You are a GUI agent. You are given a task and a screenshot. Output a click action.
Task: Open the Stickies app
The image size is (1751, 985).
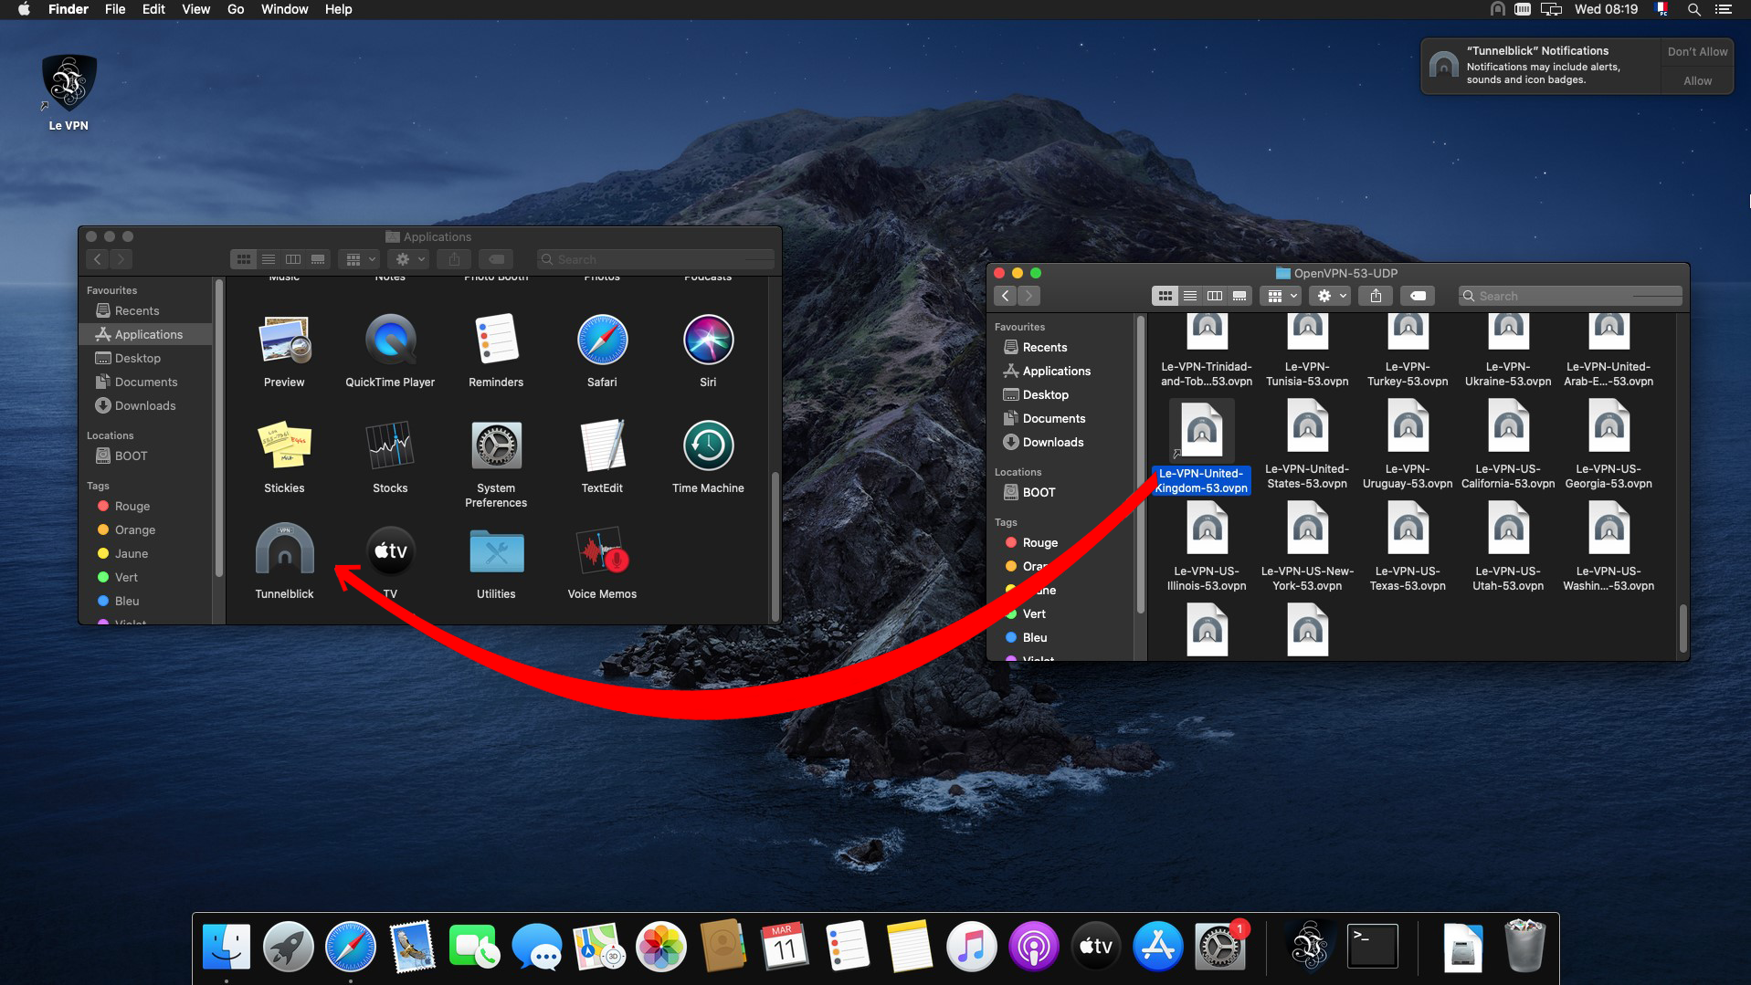[x=284, y=445]
